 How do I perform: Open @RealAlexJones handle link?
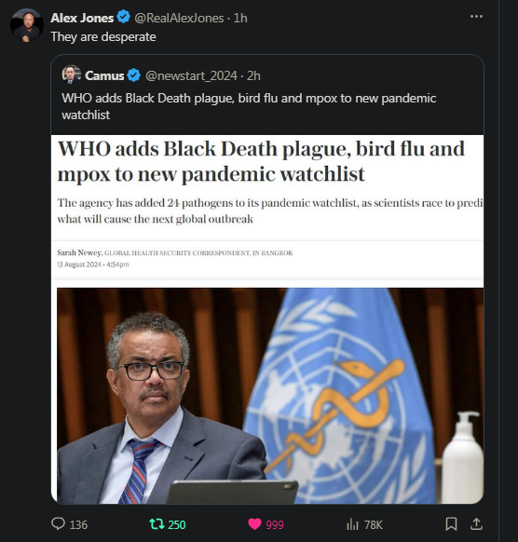[179, 18]
